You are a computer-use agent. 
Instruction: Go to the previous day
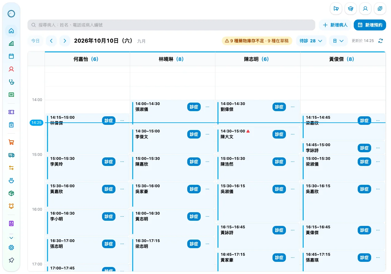point(51,41)
